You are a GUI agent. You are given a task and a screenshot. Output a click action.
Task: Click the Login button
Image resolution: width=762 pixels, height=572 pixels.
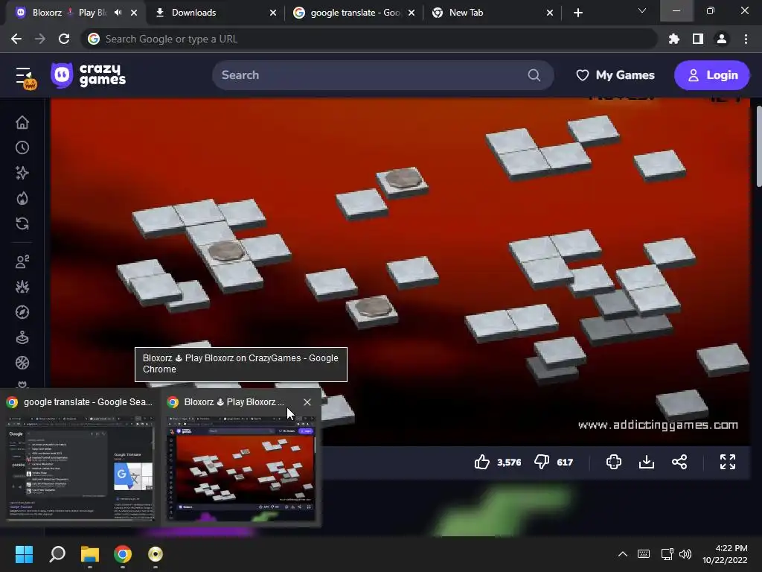[712, 75]
